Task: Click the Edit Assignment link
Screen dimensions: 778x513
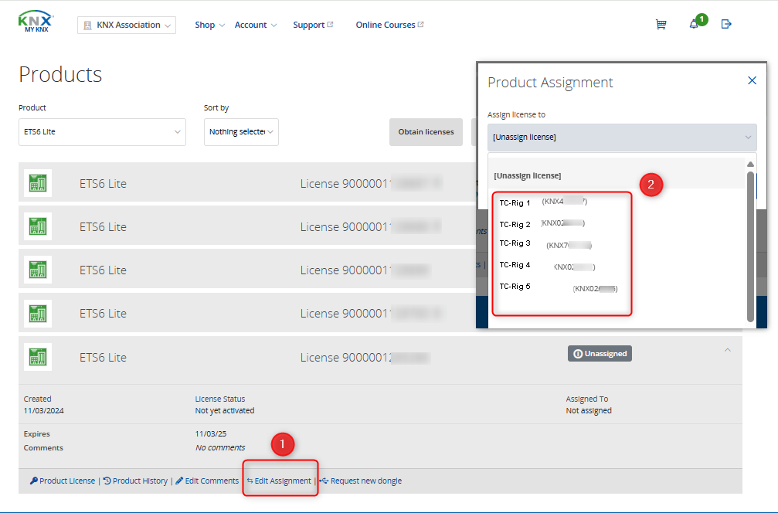Action: (279, 481)
